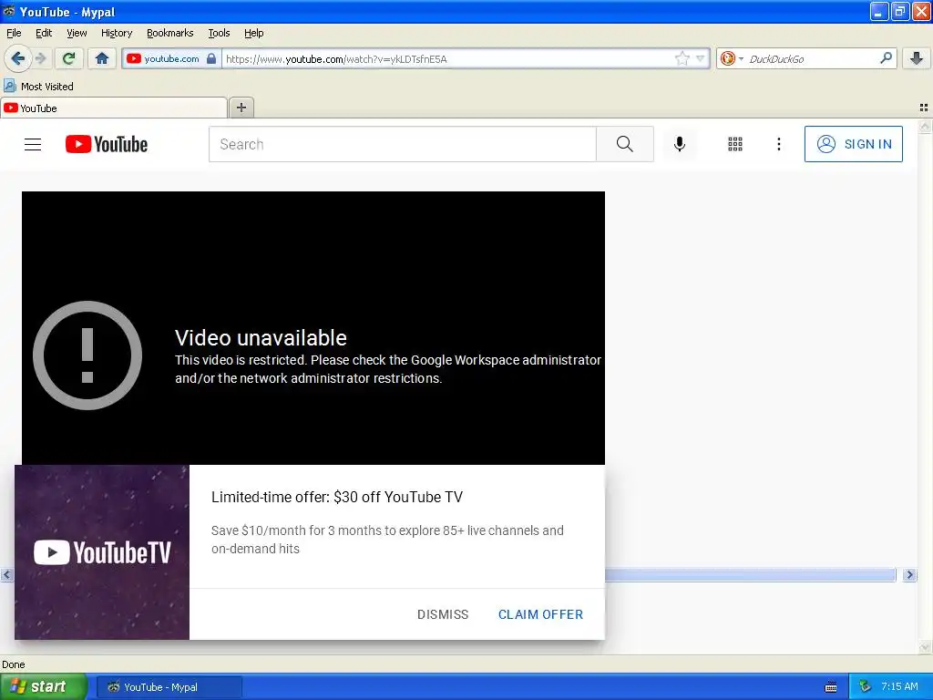Open the History menu
933x700 pixels.
click(x=117, y=33)
